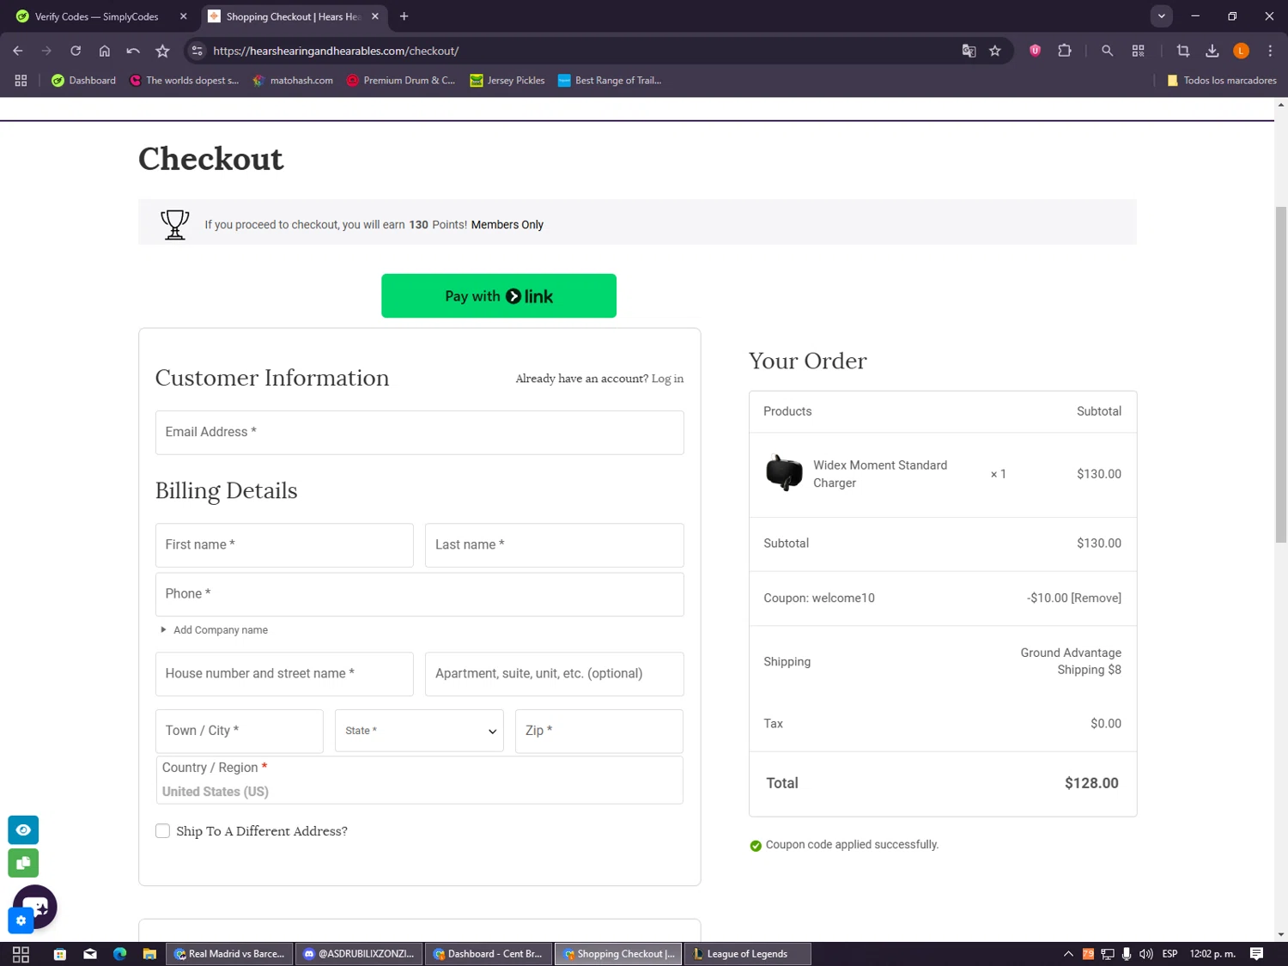
Task: Open the Dashboard bookmark
Action: (83, 80)
